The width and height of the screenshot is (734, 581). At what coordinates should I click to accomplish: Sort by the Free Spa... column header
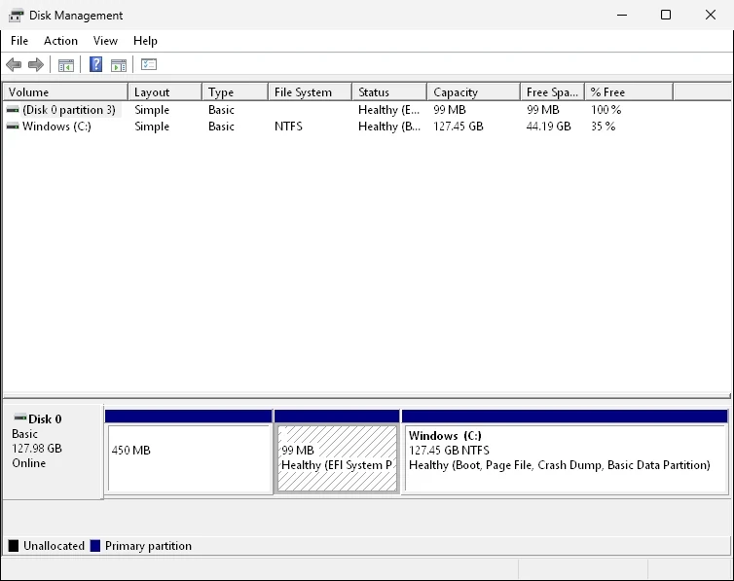pyautogui.click(x=553, y=92)
